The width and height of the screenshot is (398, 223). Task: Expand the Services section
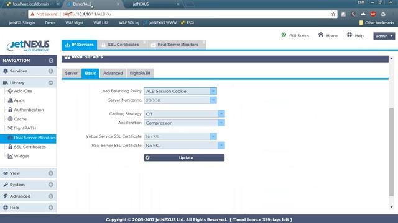tap(51, 71)
